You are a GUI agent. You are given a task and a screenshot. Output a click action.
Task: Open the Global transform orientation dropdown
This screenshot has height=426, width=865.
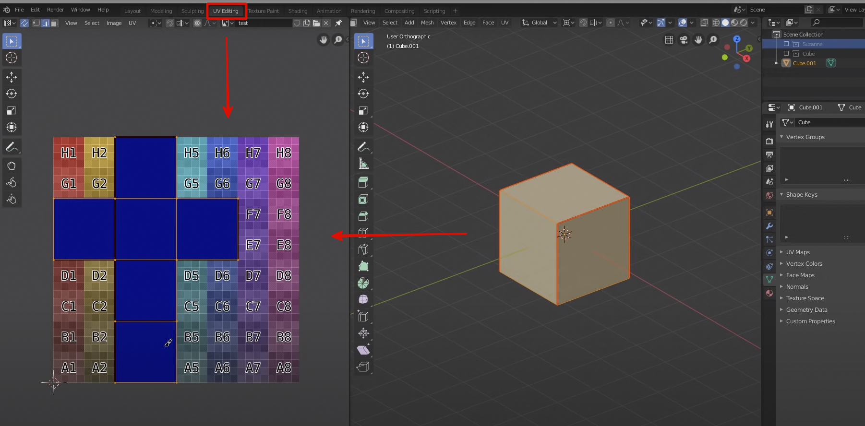click(540, 23)
